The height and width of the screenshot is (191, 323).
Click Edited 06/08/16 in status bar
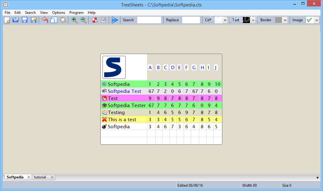[190, 185]
